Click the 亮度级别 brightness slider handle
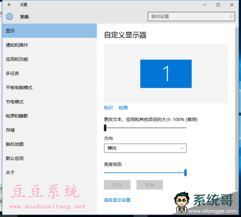The image size is (241, 217). tap(186, 173)
